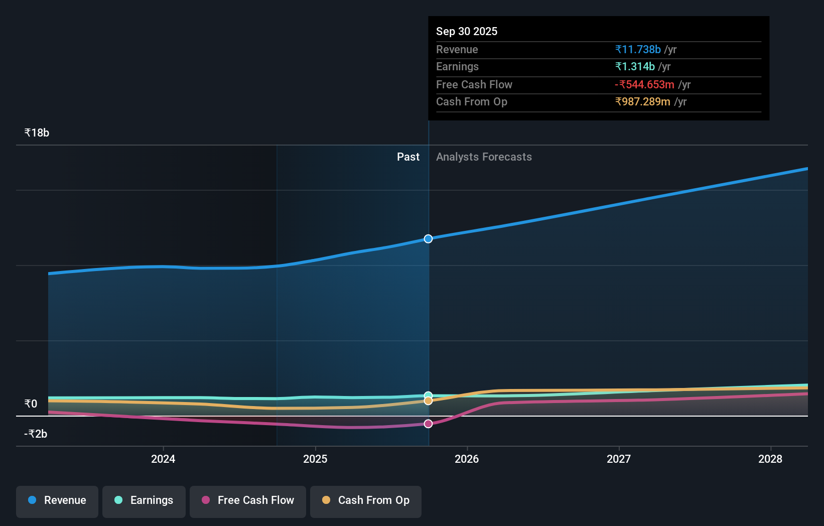Click the ₹18b axis label
This screenshot has height=526, width=824.
(36, 133)
